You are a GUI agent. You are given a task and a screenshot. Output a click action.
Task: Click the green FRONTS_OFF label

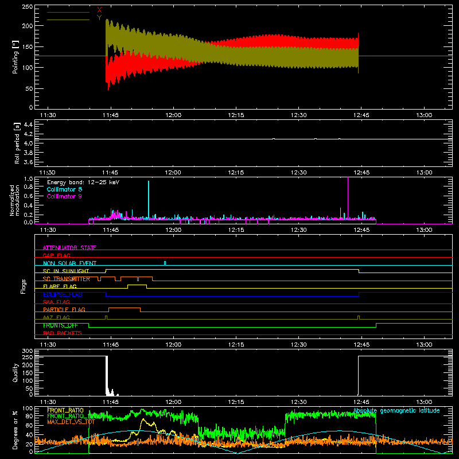point(60,325)
